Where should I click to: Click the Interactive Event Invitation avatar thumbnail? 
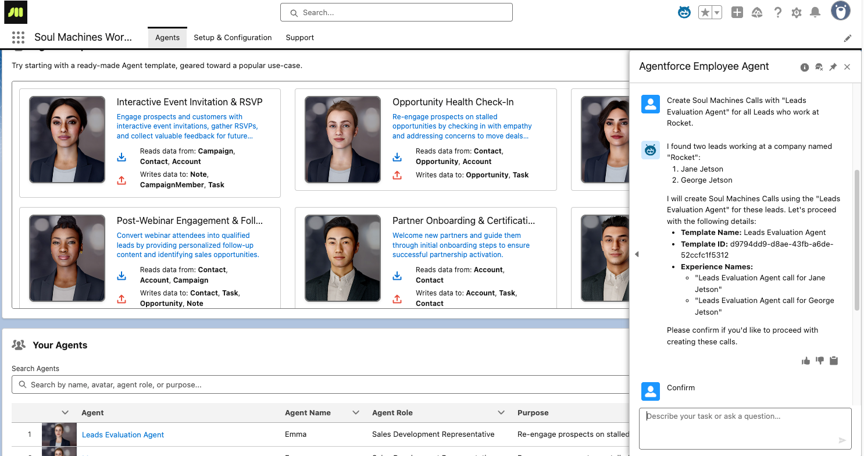67,140
